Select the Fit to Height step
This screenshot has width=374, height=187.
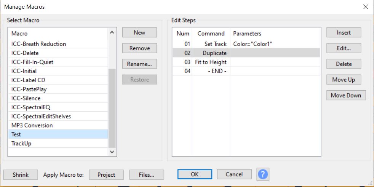click(x=211, y=62)
